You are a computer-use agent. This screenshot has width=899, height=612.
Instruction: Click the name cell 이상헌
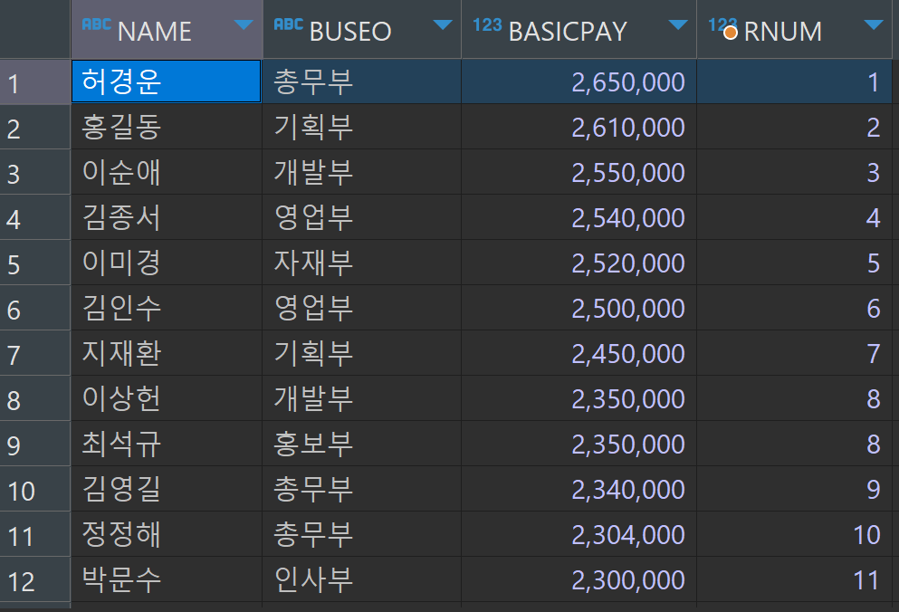point(167,399)
